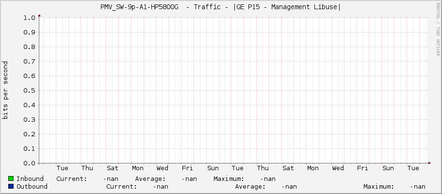Click the blue Outbound legend swatch
The image size is (442, 194).
[x=11, y=186]
